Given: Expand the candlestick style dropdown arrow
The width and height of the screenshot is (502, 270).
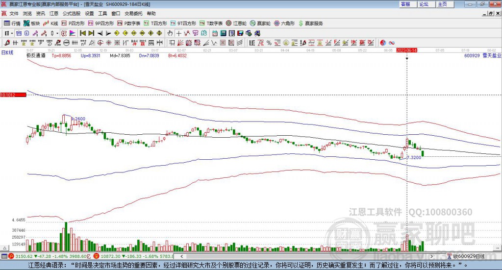Looking at the screenshot, I should point(57,33).
